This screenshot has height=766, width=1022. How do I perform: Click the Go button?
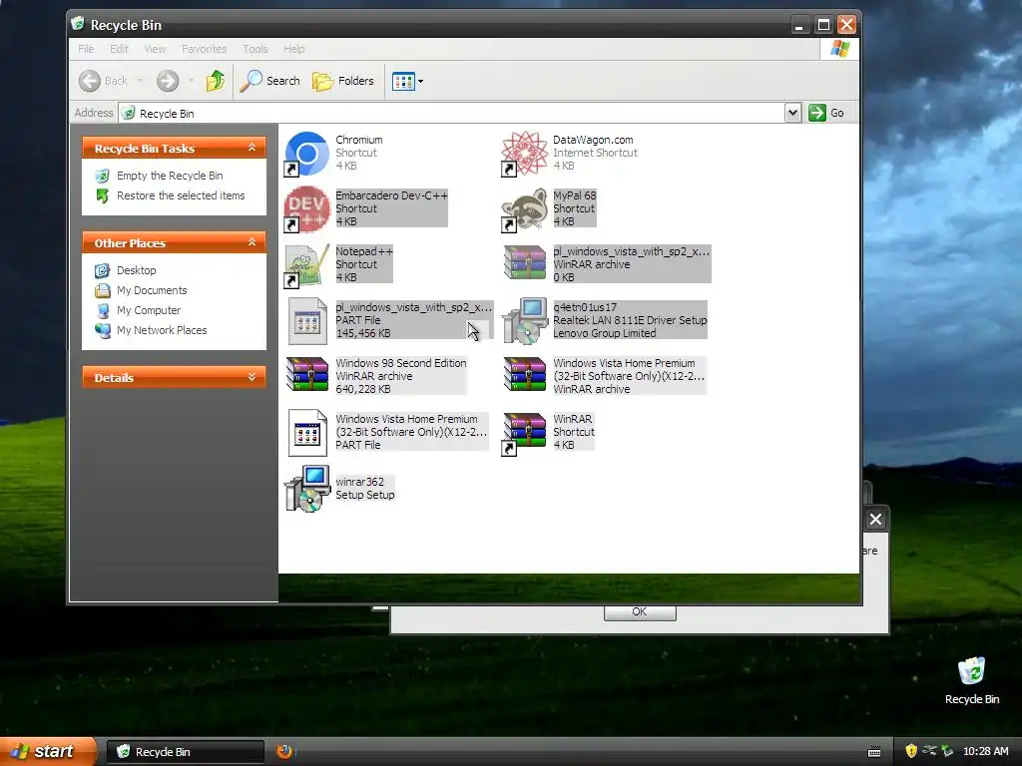[x=826, y=113]
